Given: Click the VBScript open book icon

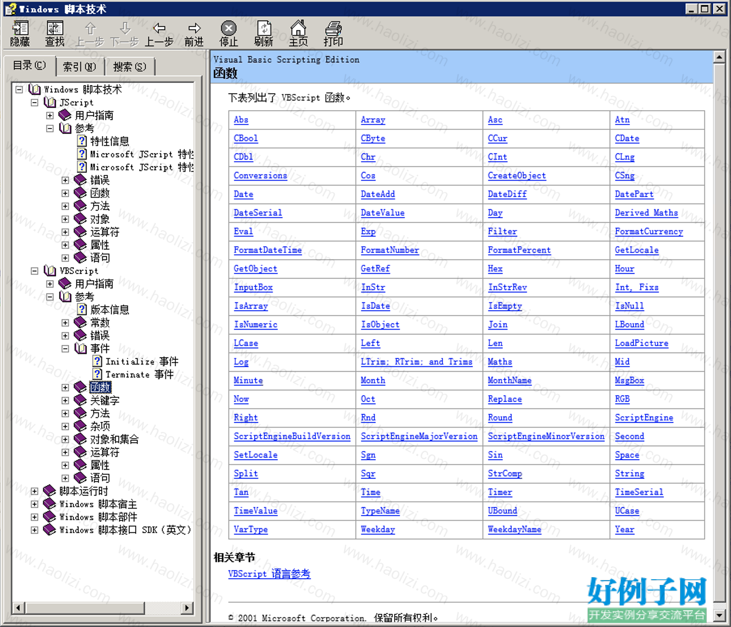Looking at the screenshot, I should [50, 271].
